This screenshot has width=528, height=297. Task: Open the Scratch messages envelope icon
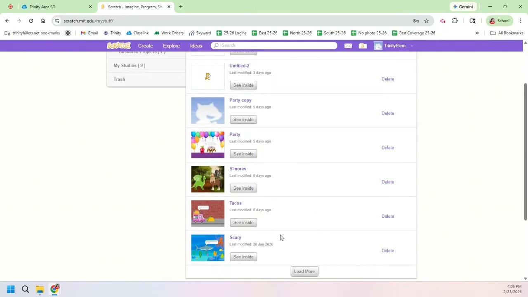pos(348,46)
